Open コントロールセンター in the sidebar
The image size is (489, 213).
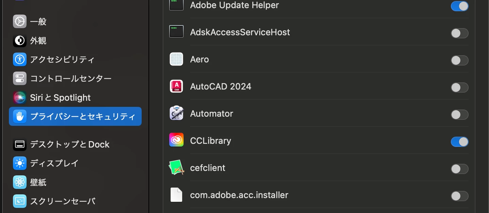(x=75, y=79)
